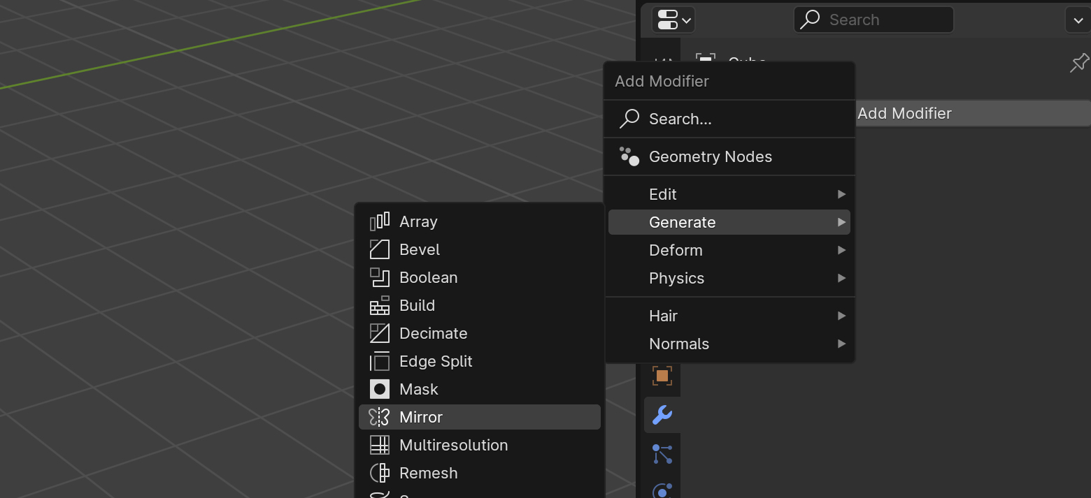Click the arrow next to Generate
Image resolution: width=1091 pixels, height=498 pixels.
click(841, 222)
